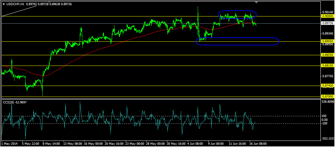Click the white current price label 0.89726
Screen dimensions: 335x147
click(x=328, y=23)
